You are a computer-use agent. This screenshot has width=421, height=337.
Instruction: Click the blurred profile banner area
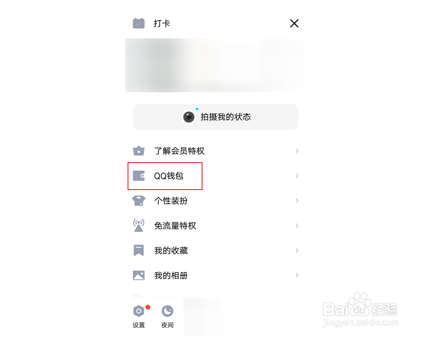coord(215,65)
